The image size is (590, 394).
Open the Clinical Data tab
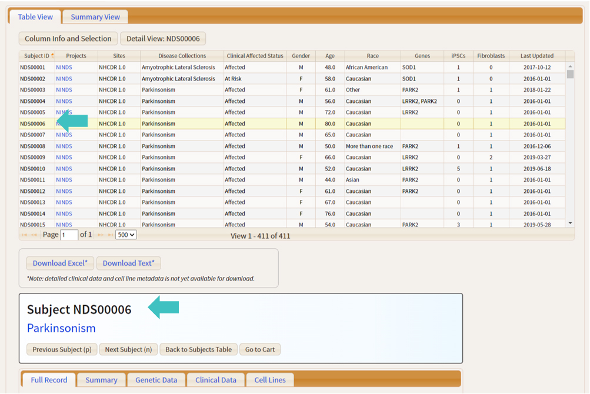tap(216, 380)
